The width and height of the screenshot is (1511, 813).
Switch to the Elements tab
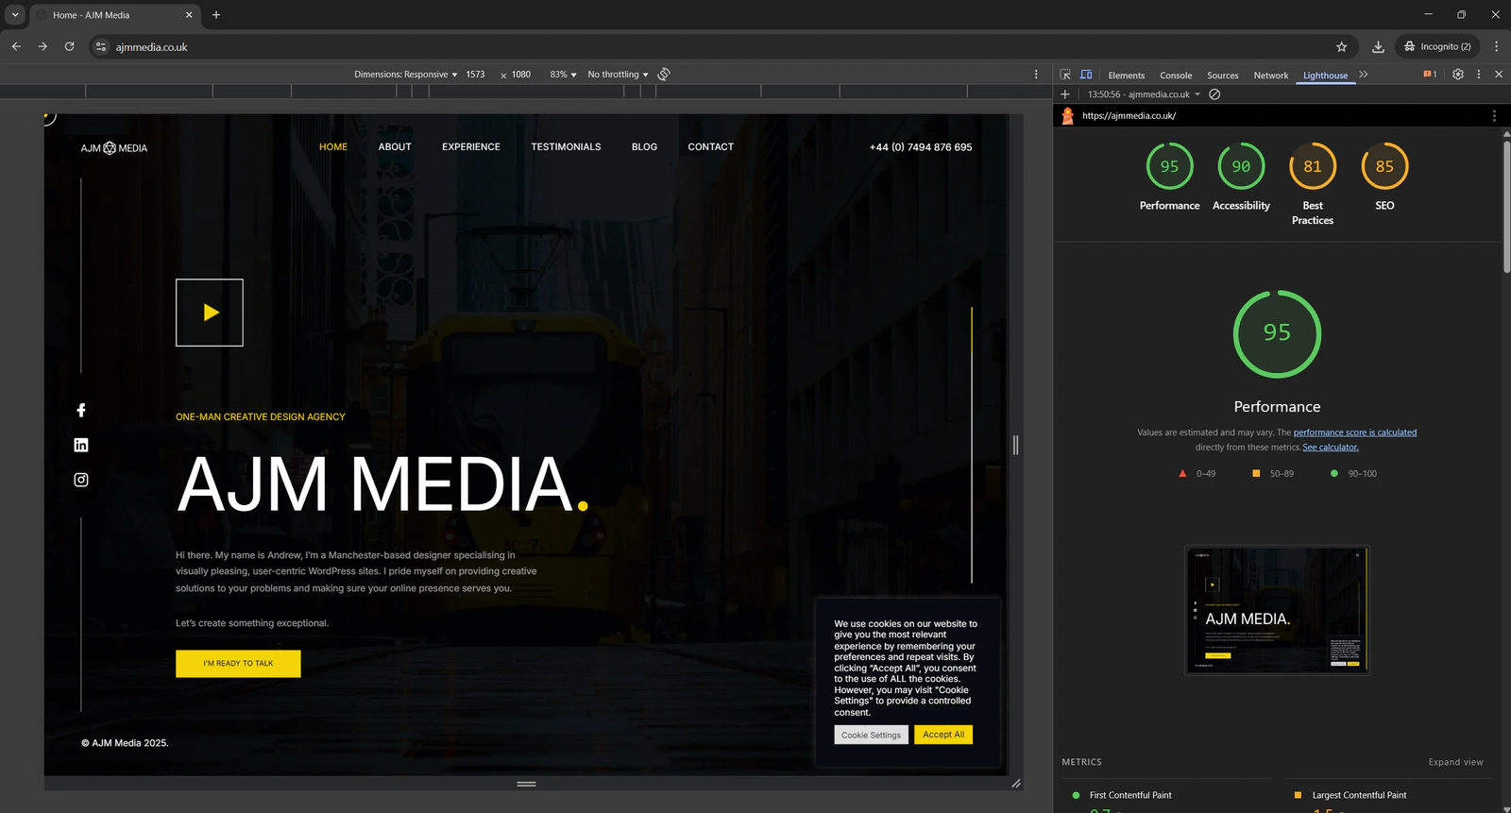[x=1127, y=76]
